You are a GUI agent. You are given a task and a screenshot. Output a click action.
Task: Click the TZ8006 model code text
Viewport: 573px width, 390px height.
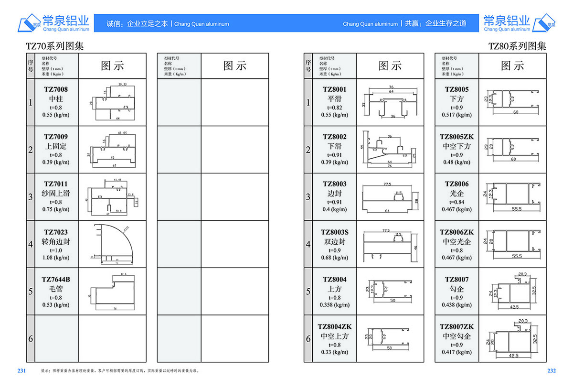[457, 184]
